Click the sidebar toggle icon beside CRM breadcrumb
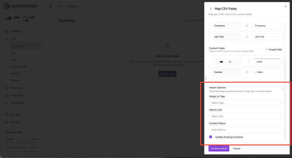This screenshot has height=158, width=292. pos(51,6)
